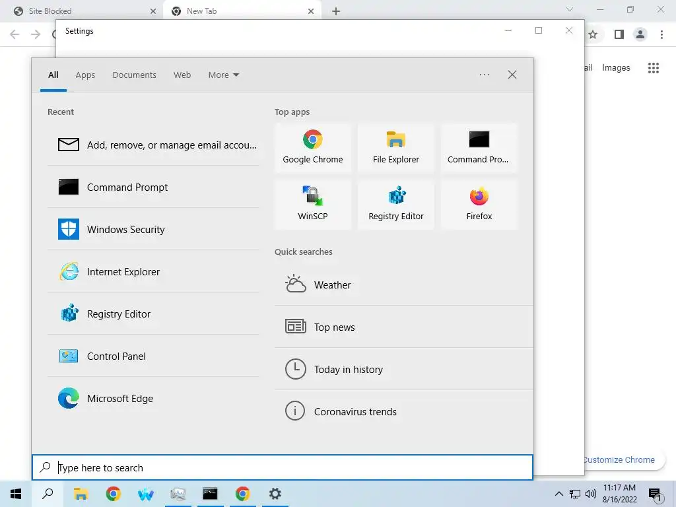Toggle Chrome side panel icon

(619, 34)
